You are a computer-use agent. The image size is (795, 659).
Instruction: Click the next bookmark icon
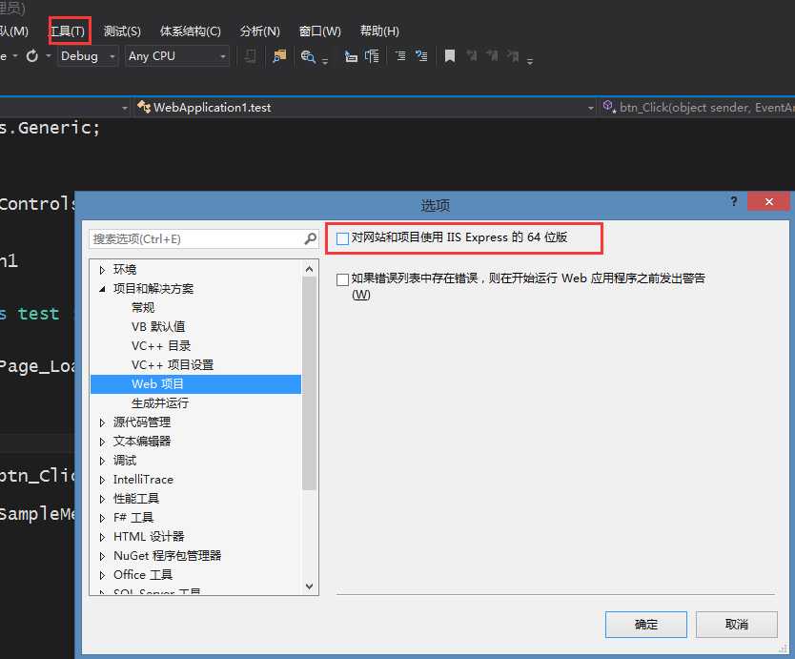492,55
